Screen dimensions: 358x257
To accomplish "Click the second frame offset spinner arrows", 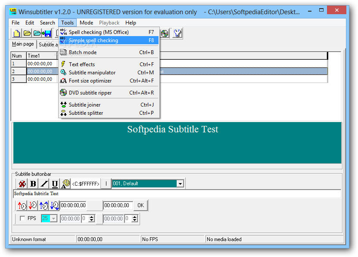I will tap(135, 218).
